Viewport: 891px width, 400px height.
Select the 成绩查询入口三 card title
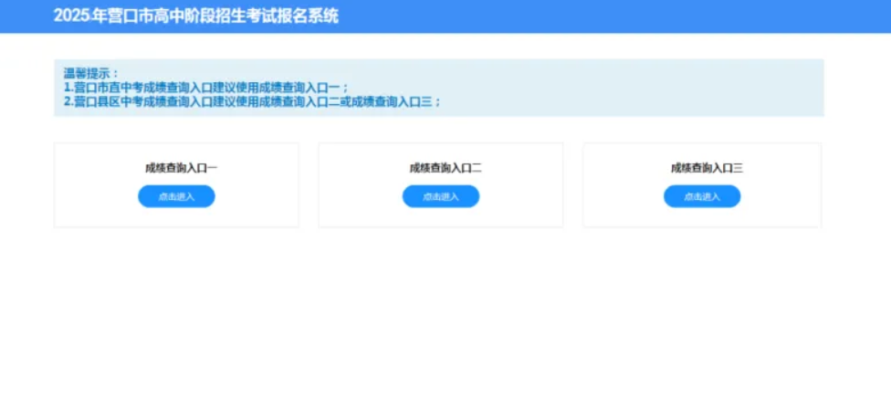tap(707, 168)
